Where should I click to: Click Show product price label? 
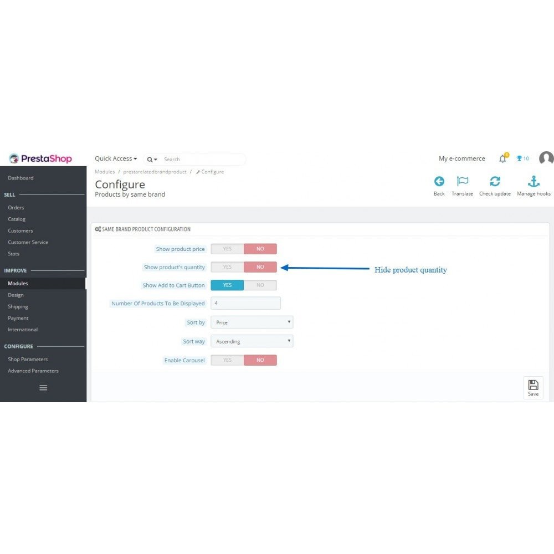[x=180, y=249]
